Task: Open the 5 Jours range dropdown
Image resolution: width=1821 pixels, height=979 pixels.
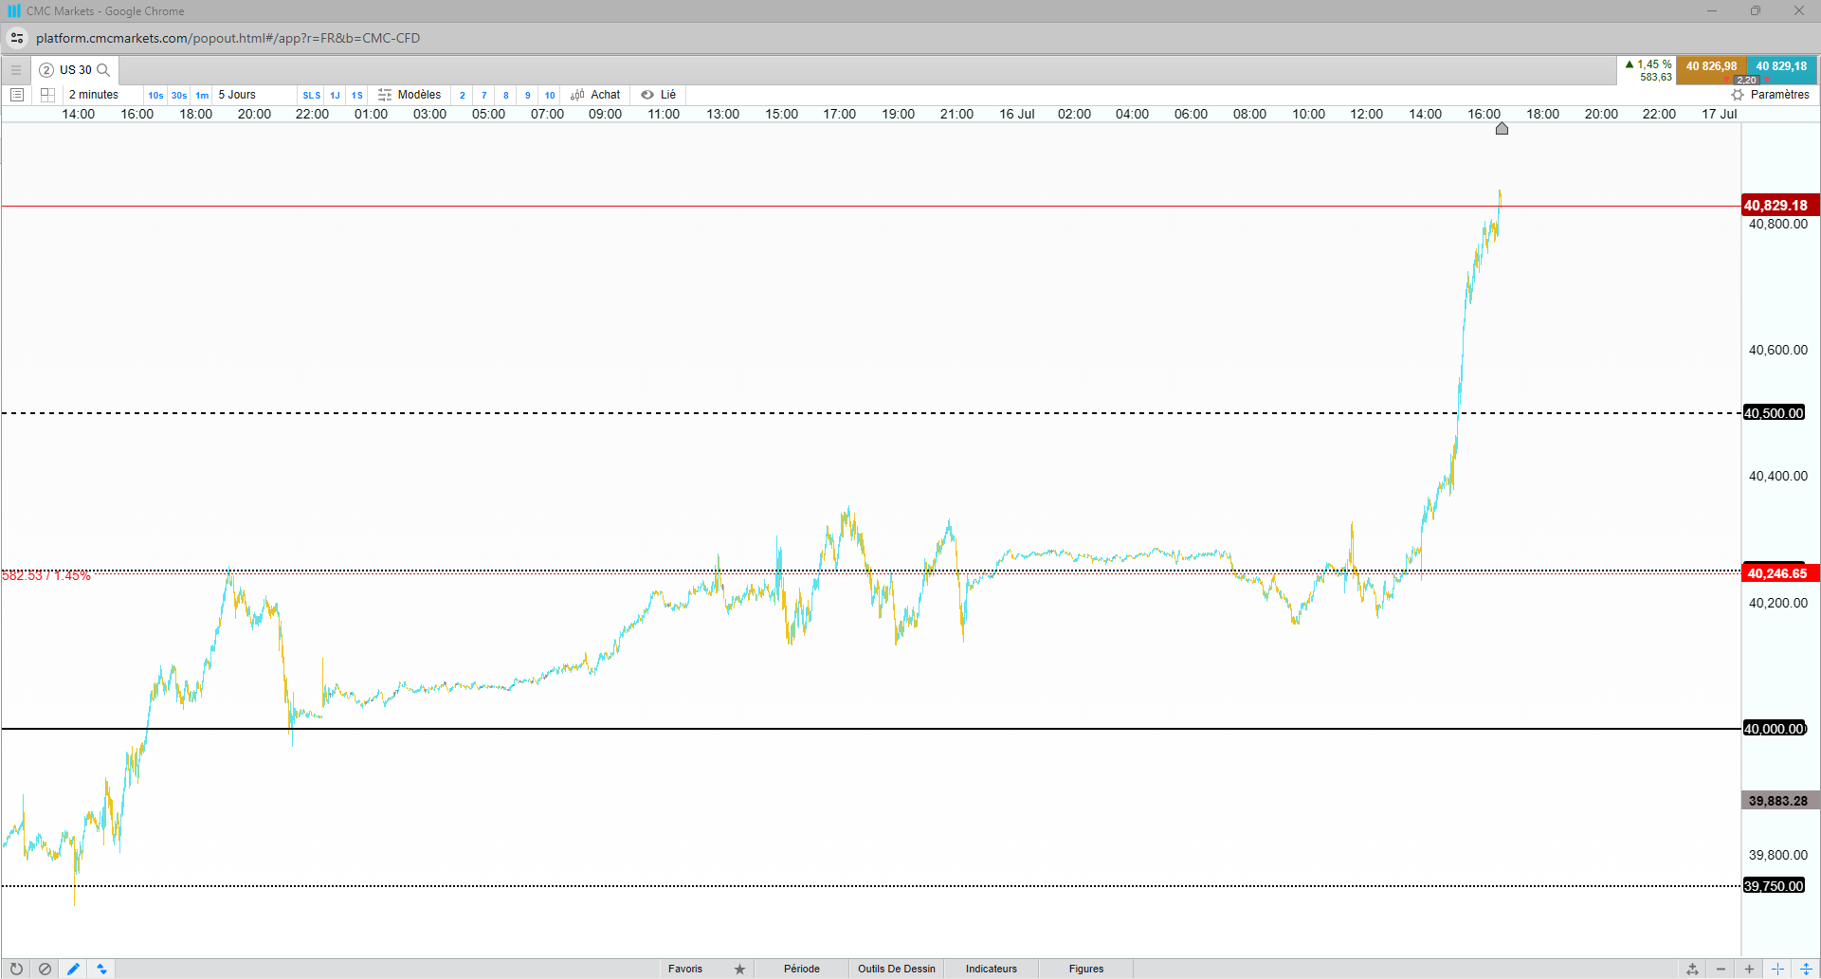Action: coord(237,95)
